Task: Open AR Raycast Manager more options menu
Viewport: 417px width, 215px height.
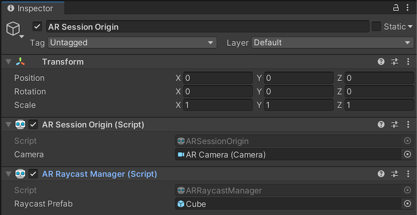Action: (x=408, y=174)
